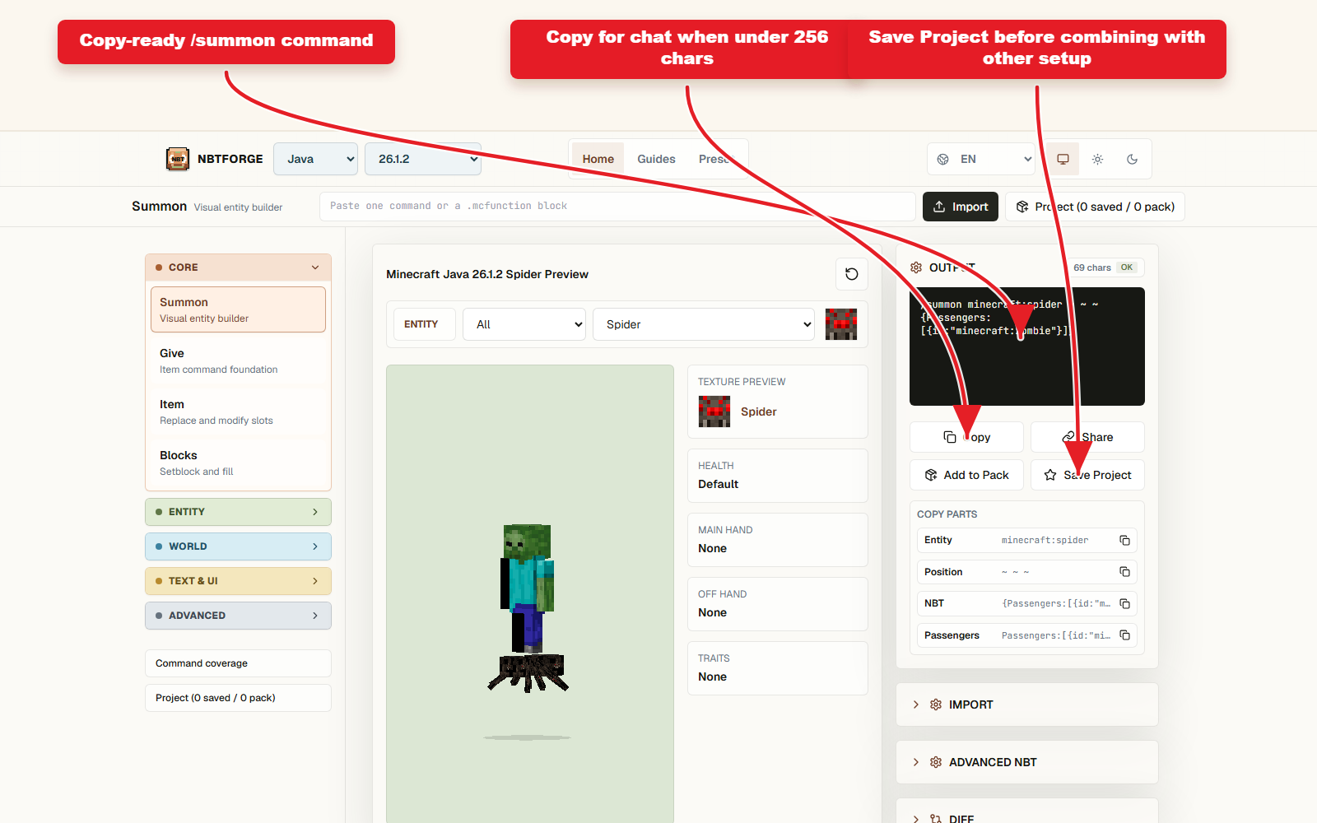
Task: Select Give item command foundation
Action: pyautogui.click(x=238, y=360)
